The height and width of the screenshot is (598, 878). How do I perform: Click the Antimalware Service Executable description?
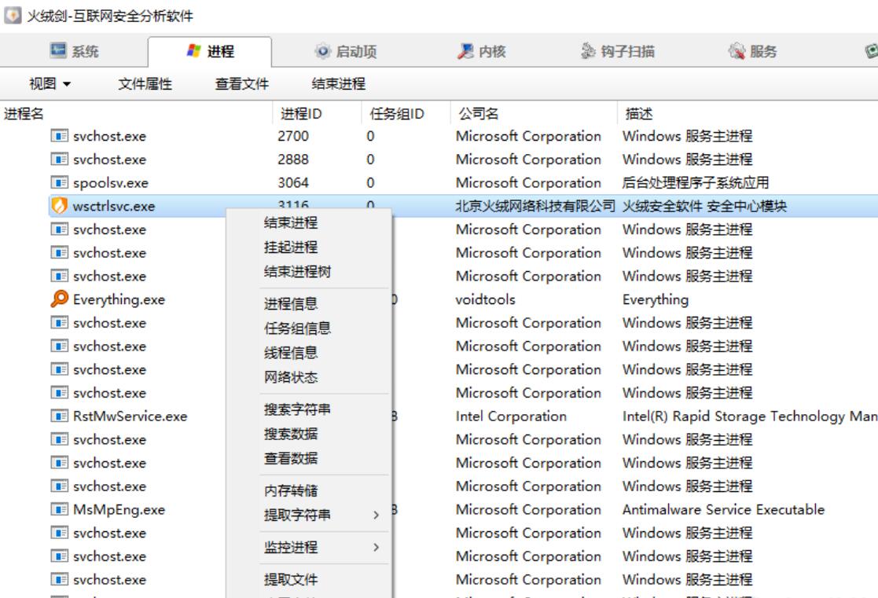[x=723, y=509]
